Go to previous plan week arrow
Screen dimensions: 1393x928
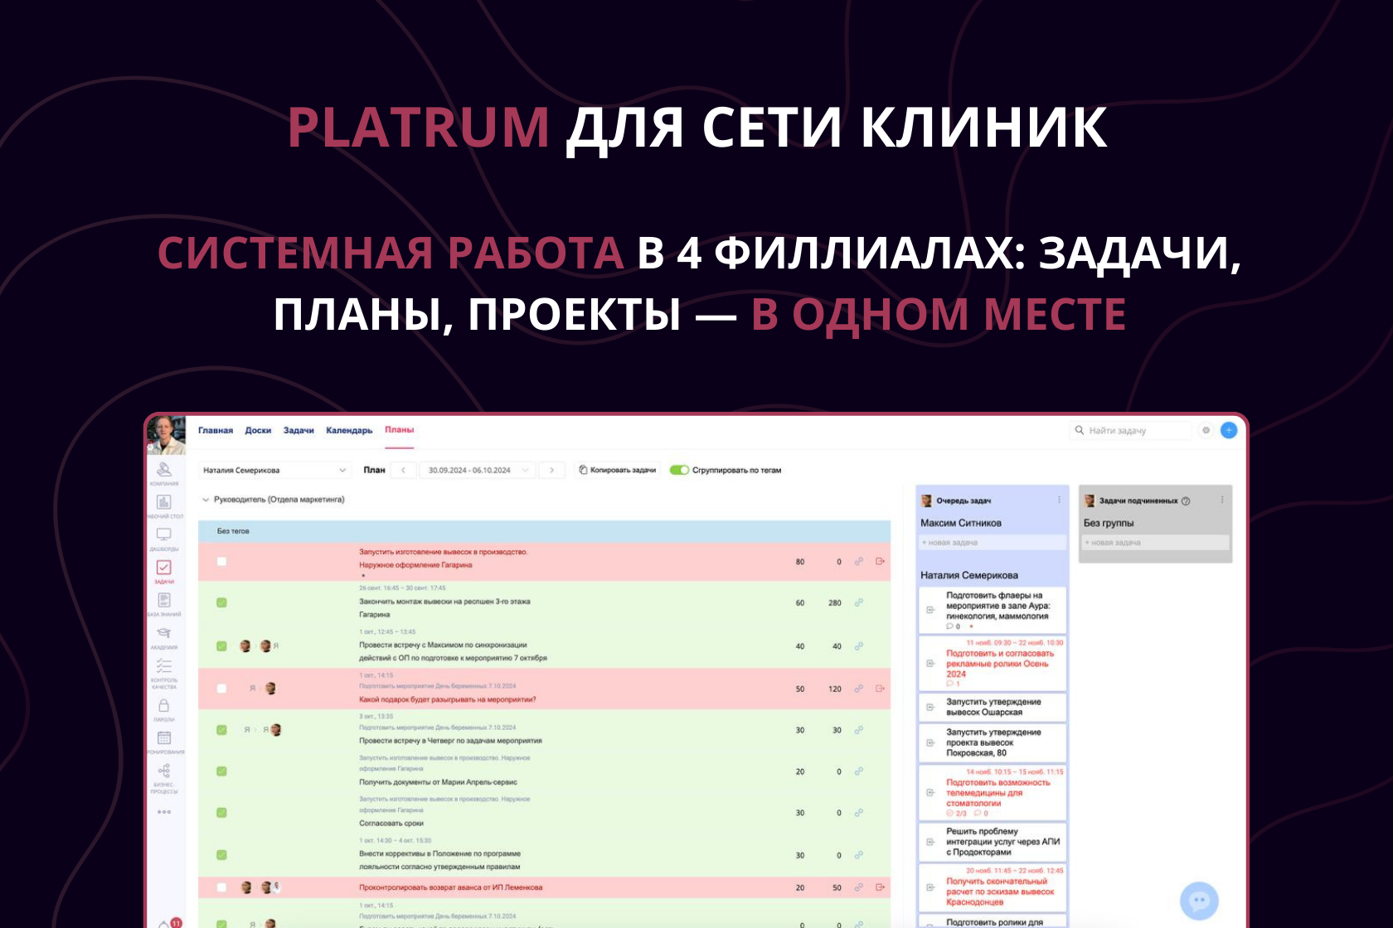point(403,470)
